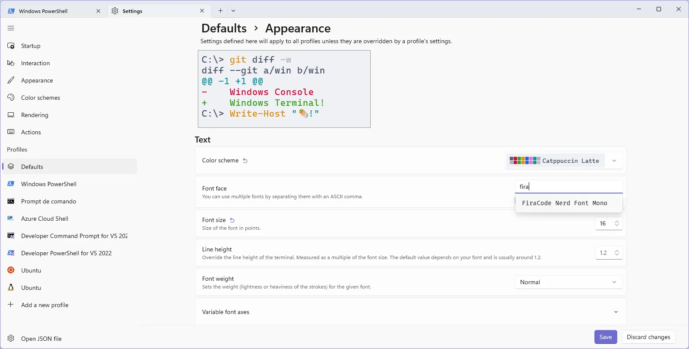Click the terminal preview pane

click(x=284, y=89)
